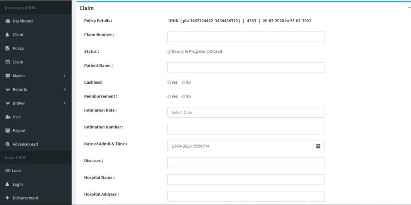Select In Progress status option
Viewport: 411px width, 205px height.
pos(182,52)
